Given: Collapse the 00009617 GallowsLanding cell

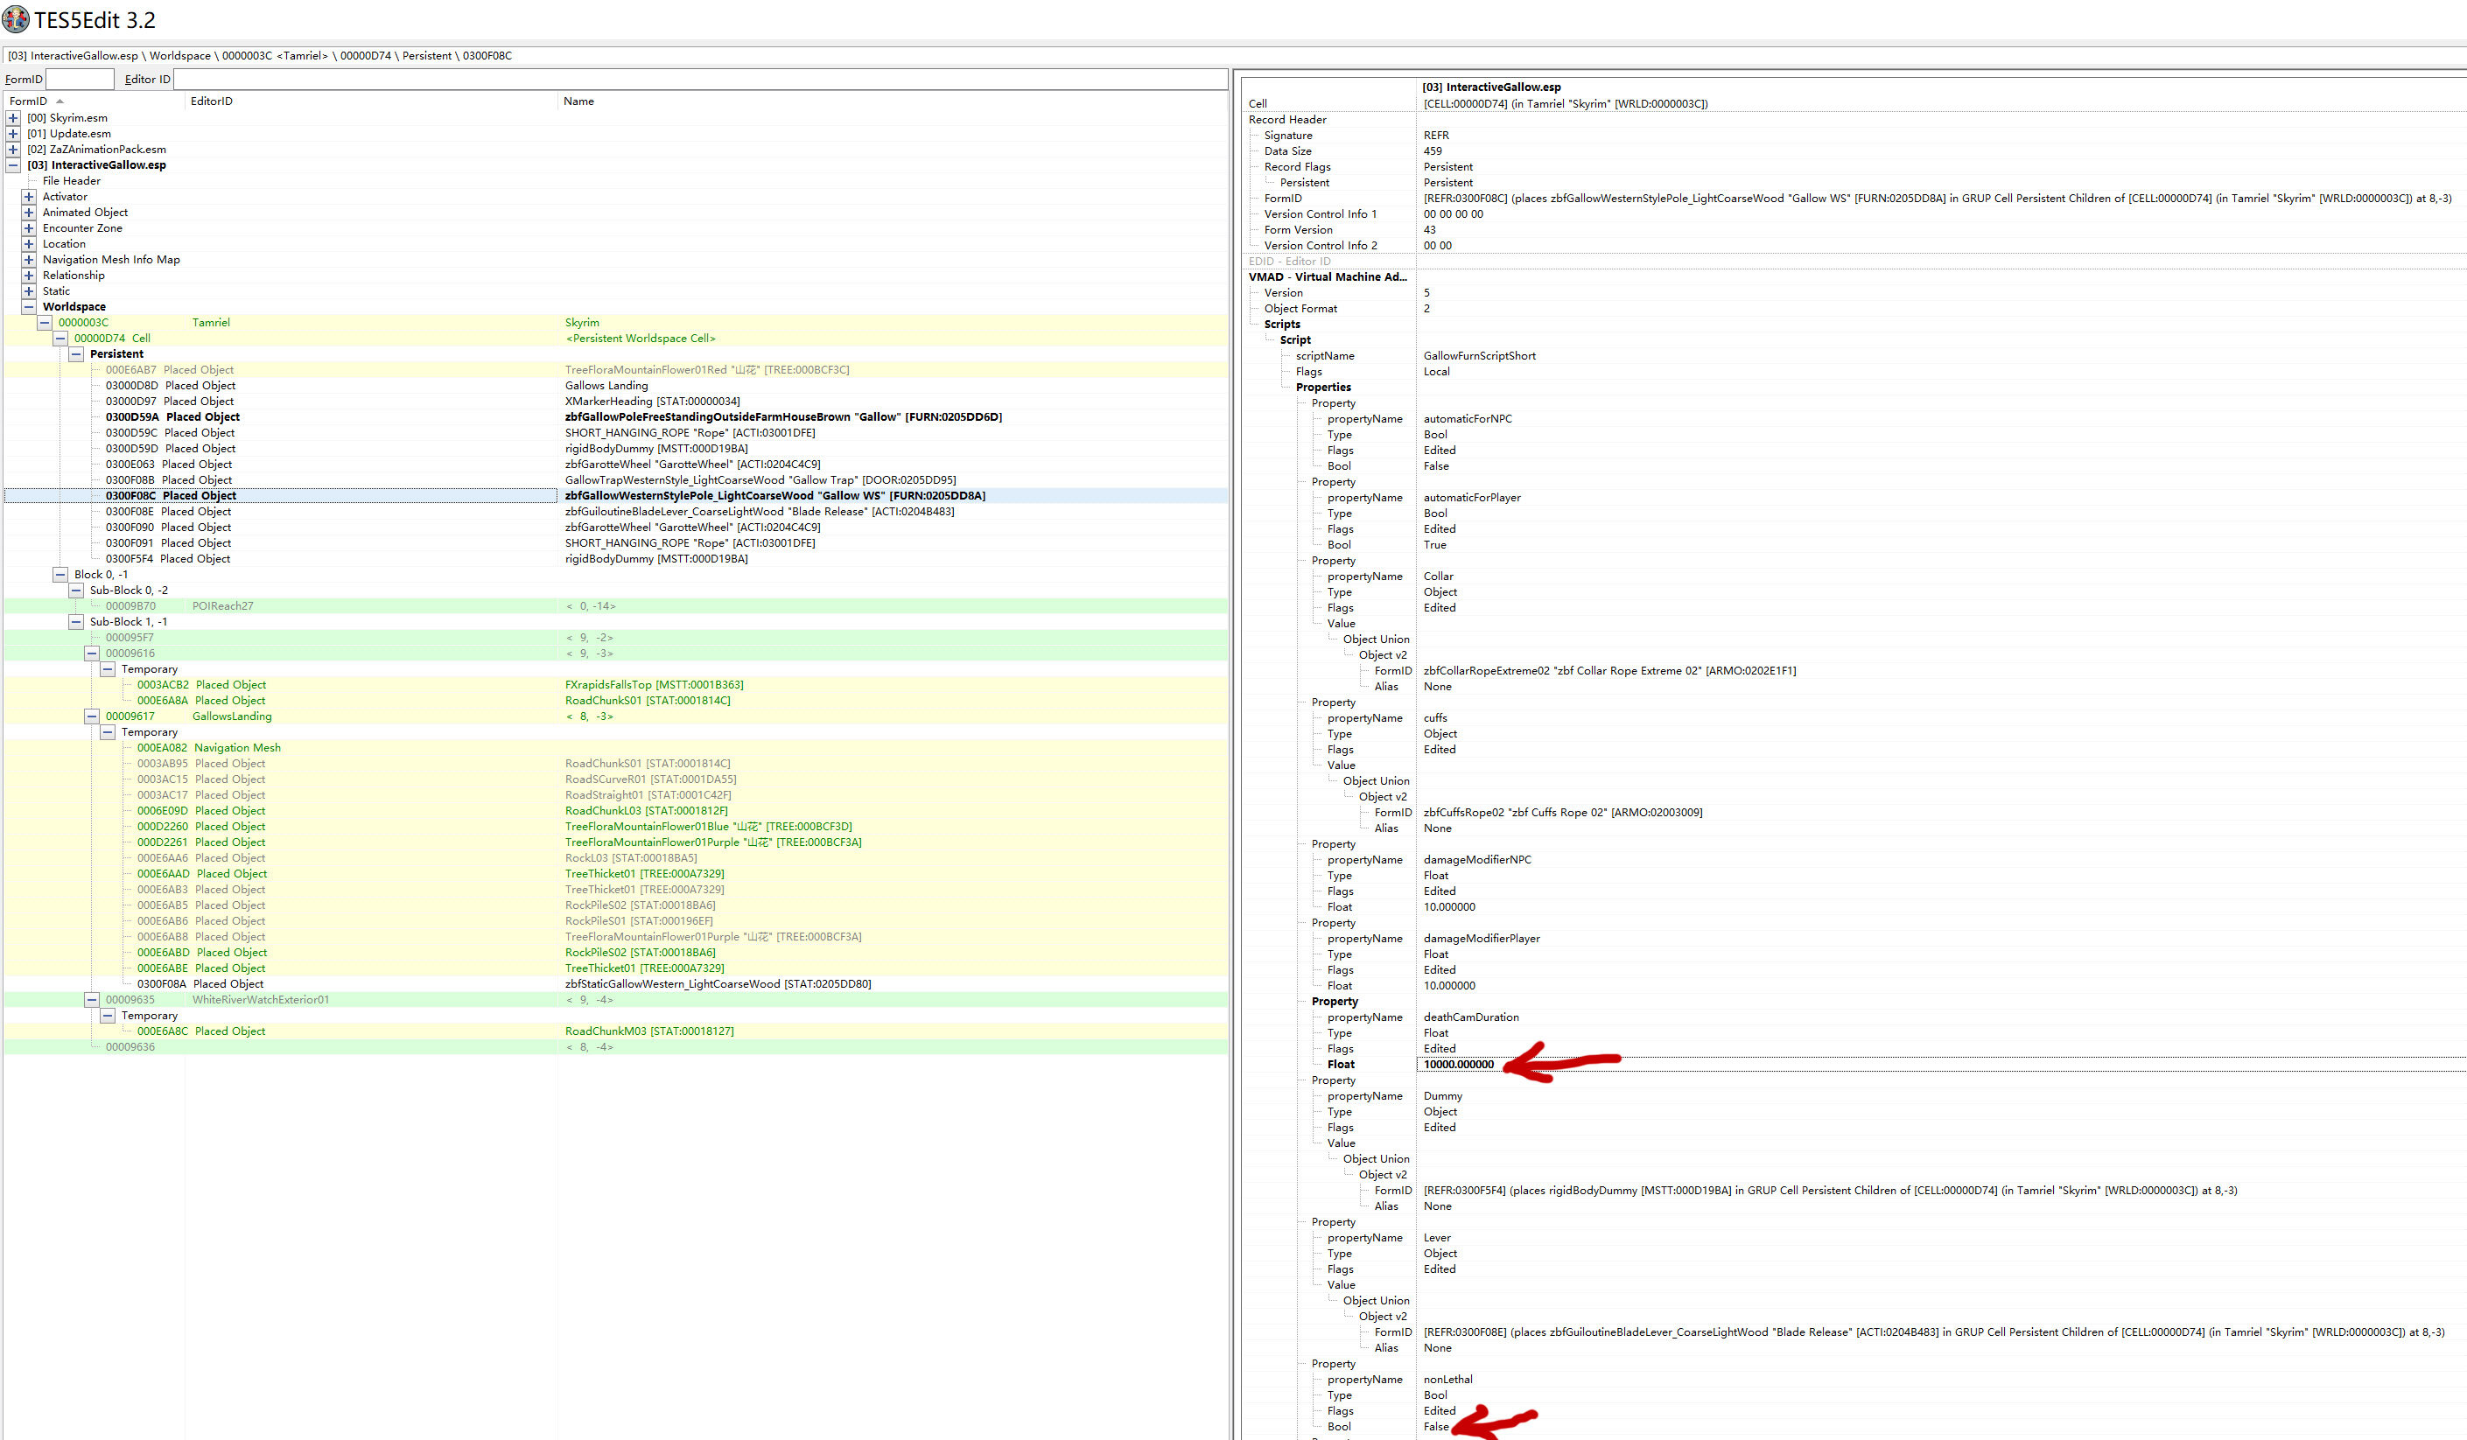Looking at the screenshot, I should point(91,717).
